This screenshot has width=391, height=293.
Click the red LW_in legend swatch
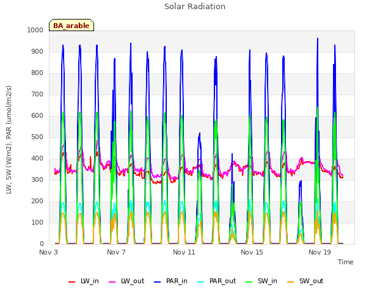tap(72, 282)
